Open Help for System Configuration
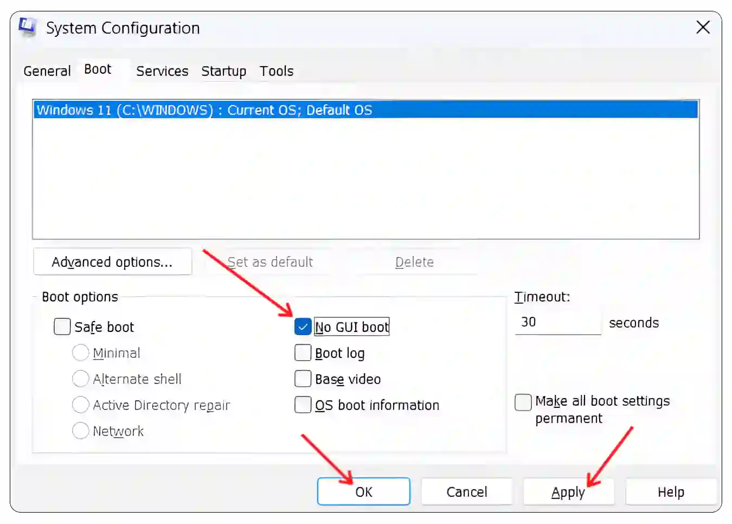Image resolution: width=732 pixels, height=524 pixels. [x=671, y=491]
